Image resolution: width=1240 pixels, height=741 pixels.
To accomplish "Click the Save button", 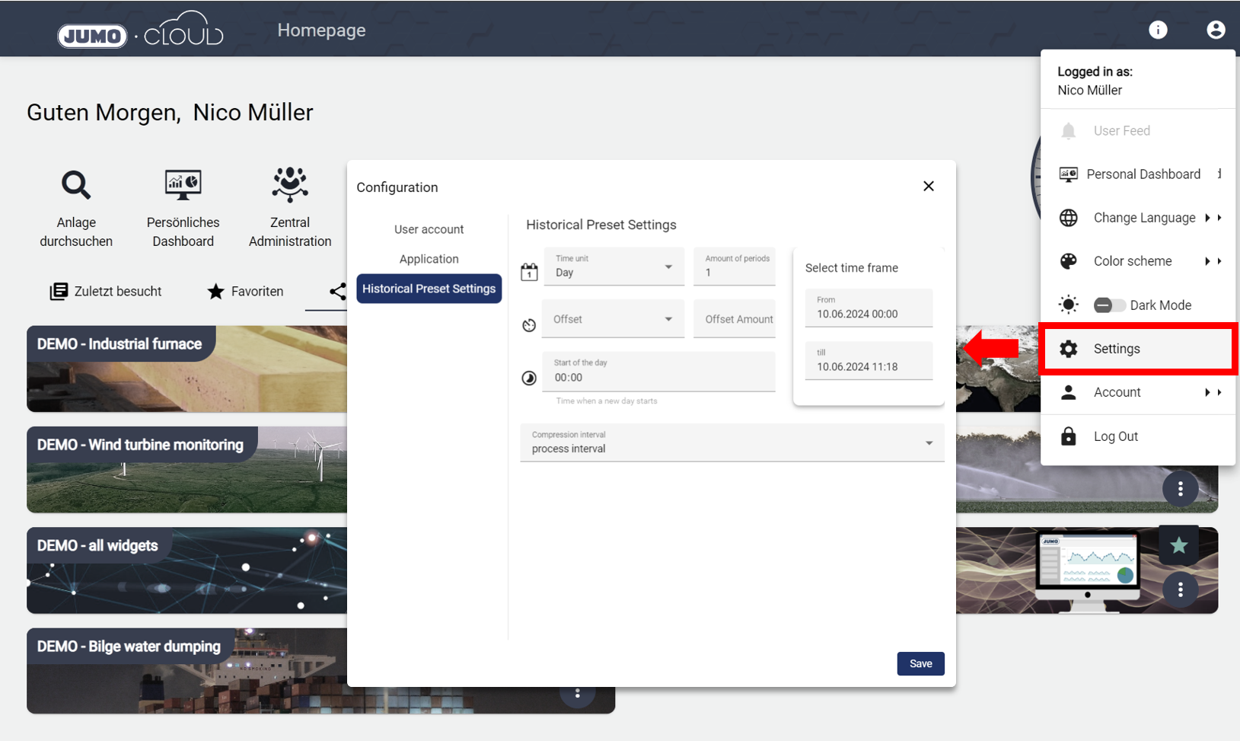I will 920,663.
